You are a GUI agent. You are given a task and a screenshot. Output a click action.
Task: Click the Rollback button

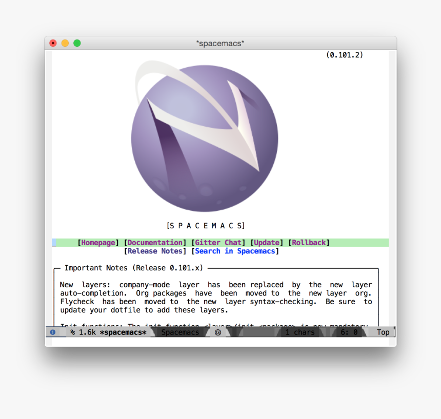click(309, 242)
